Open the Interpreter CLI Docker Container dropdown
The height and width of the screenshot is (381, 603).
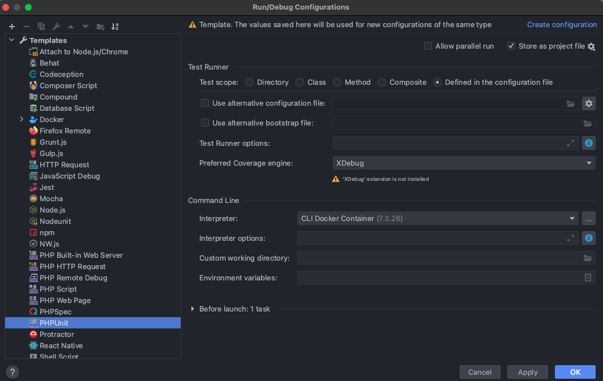437,218
